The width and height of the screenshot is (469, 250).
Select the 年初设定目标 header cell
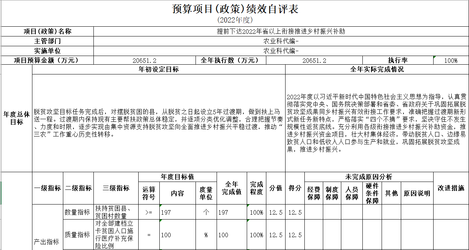(159, 70)
